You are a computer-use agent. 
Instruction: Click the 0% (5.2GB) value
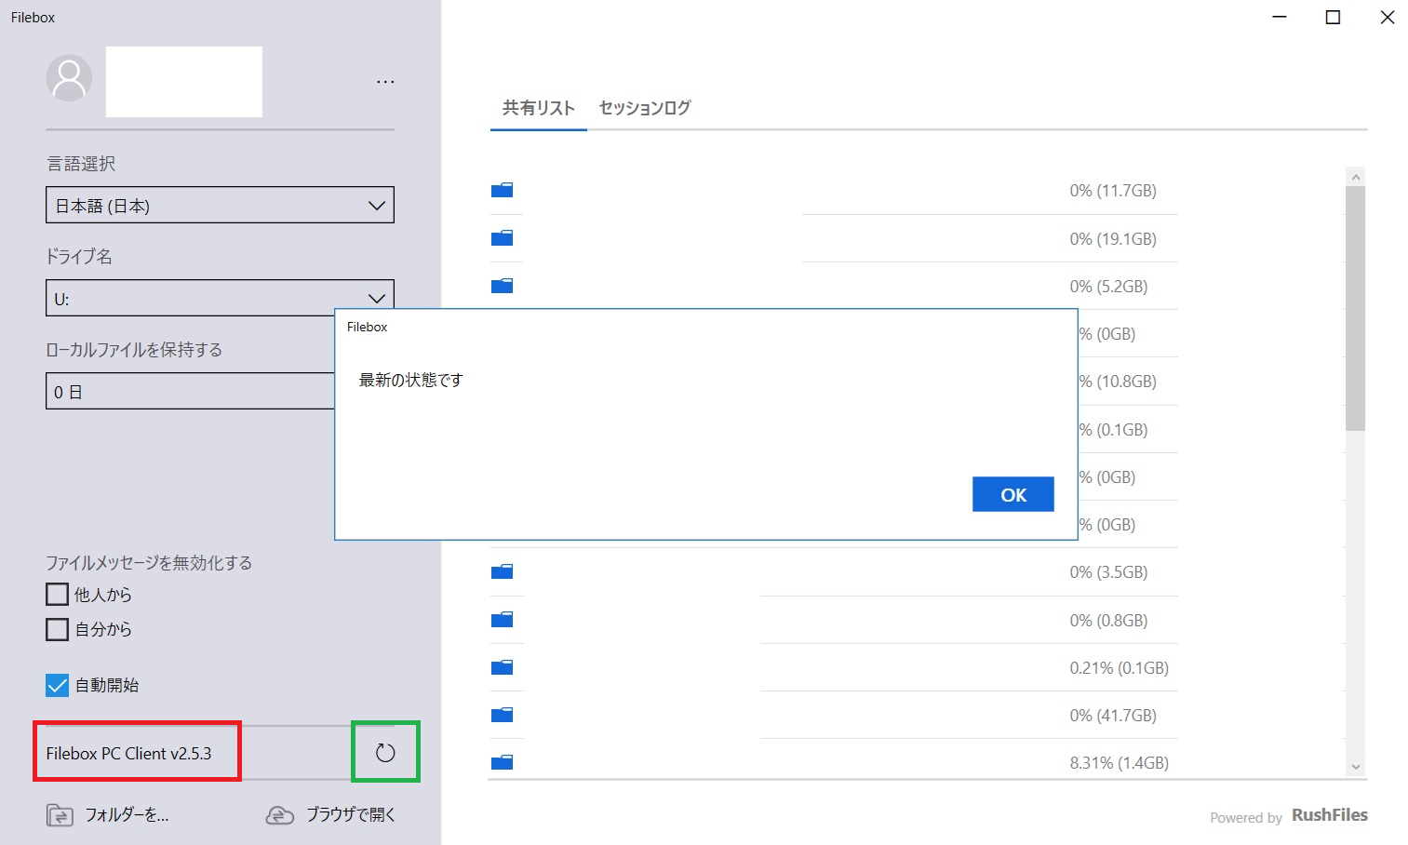(1108, 287)
